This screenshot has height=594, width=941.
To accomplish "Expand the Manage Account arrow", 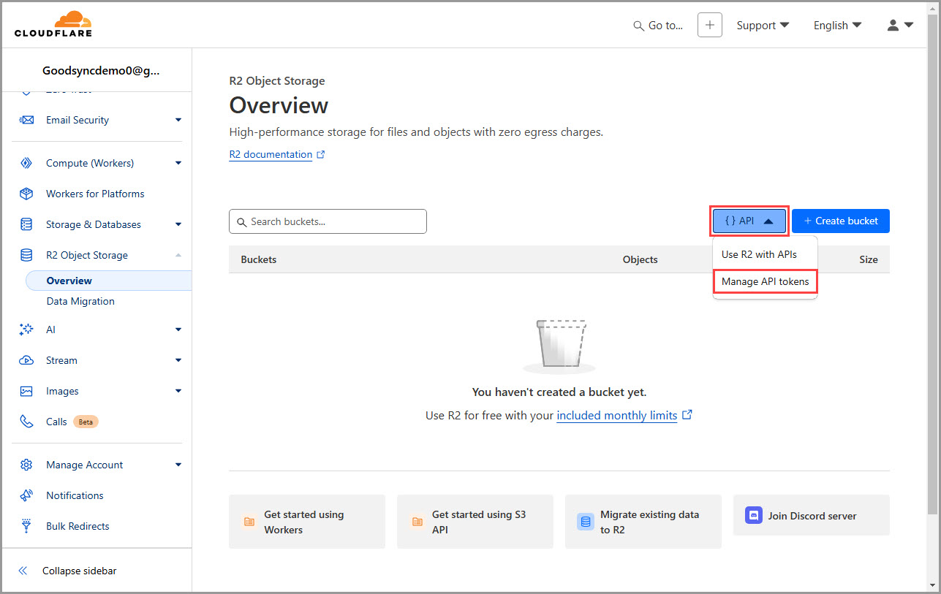I will [178, 465].
